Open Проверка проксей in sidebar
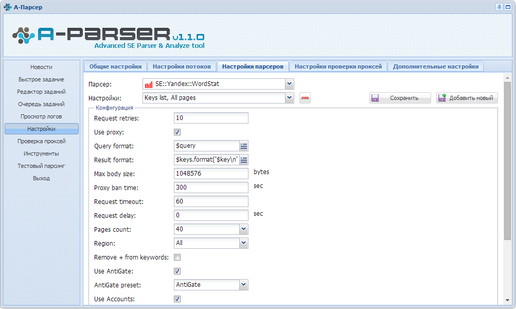Image resolution: width=516 pixels, height=309 pixels. (x=42, y=141)
